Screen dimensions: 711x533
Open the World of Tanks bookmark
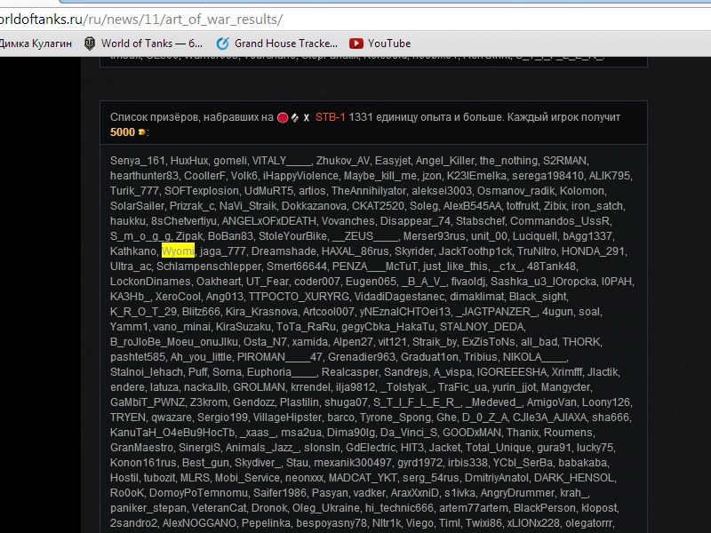coord(143,44)
